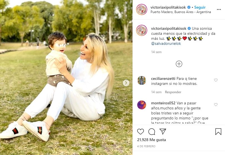Viewport: 225px width, 155px height.
Task: Go to next photo with arrow
Action: pyautogui.click(x=126, y=83)
